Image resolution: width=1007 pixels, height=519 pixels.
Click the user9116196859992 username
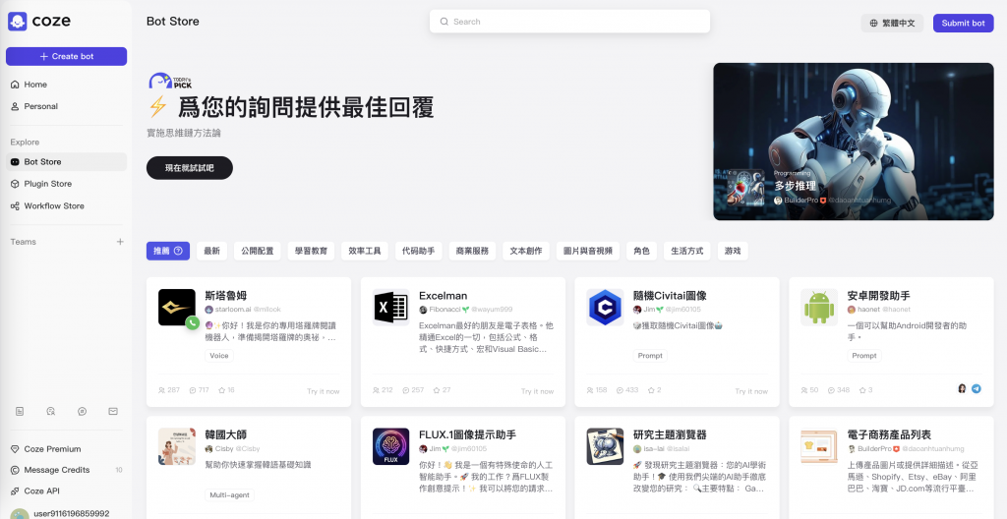(x=71, y=514)
